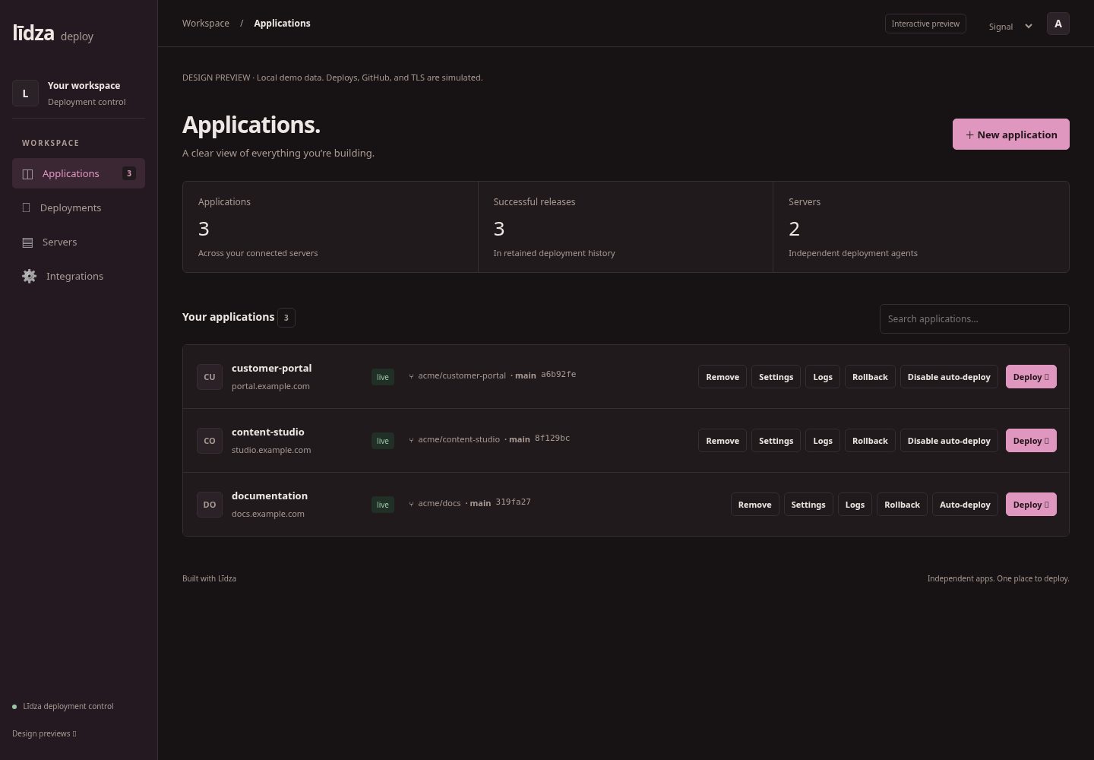Click the Successful releases stat card
This screenshot has width=1094, height=760.
click(x=625, y=226)
